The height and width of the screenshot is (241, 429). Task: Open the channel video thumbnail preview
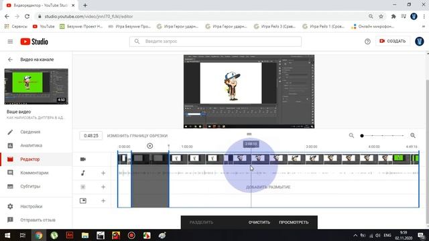[36, 86]
